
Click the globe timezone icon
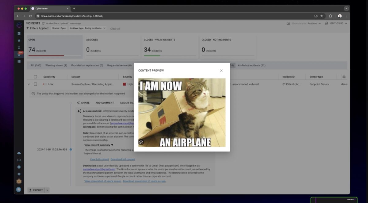tap(326, 23)
